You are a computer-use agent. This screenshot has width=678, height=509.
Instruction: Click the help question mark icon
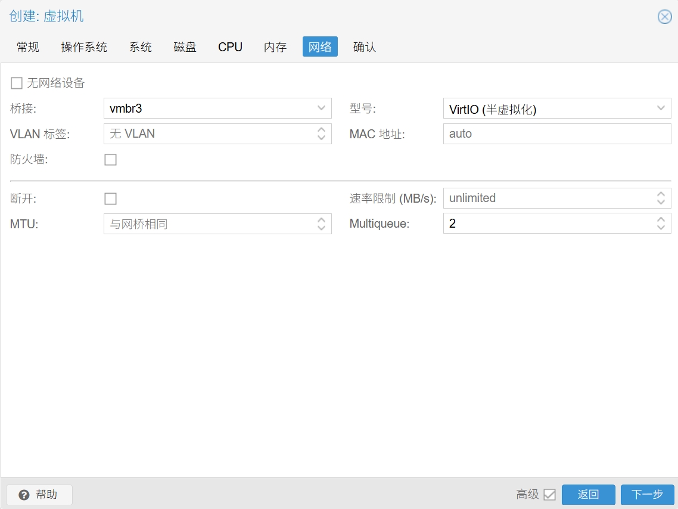pyautogui.click(x=24, y=495)
